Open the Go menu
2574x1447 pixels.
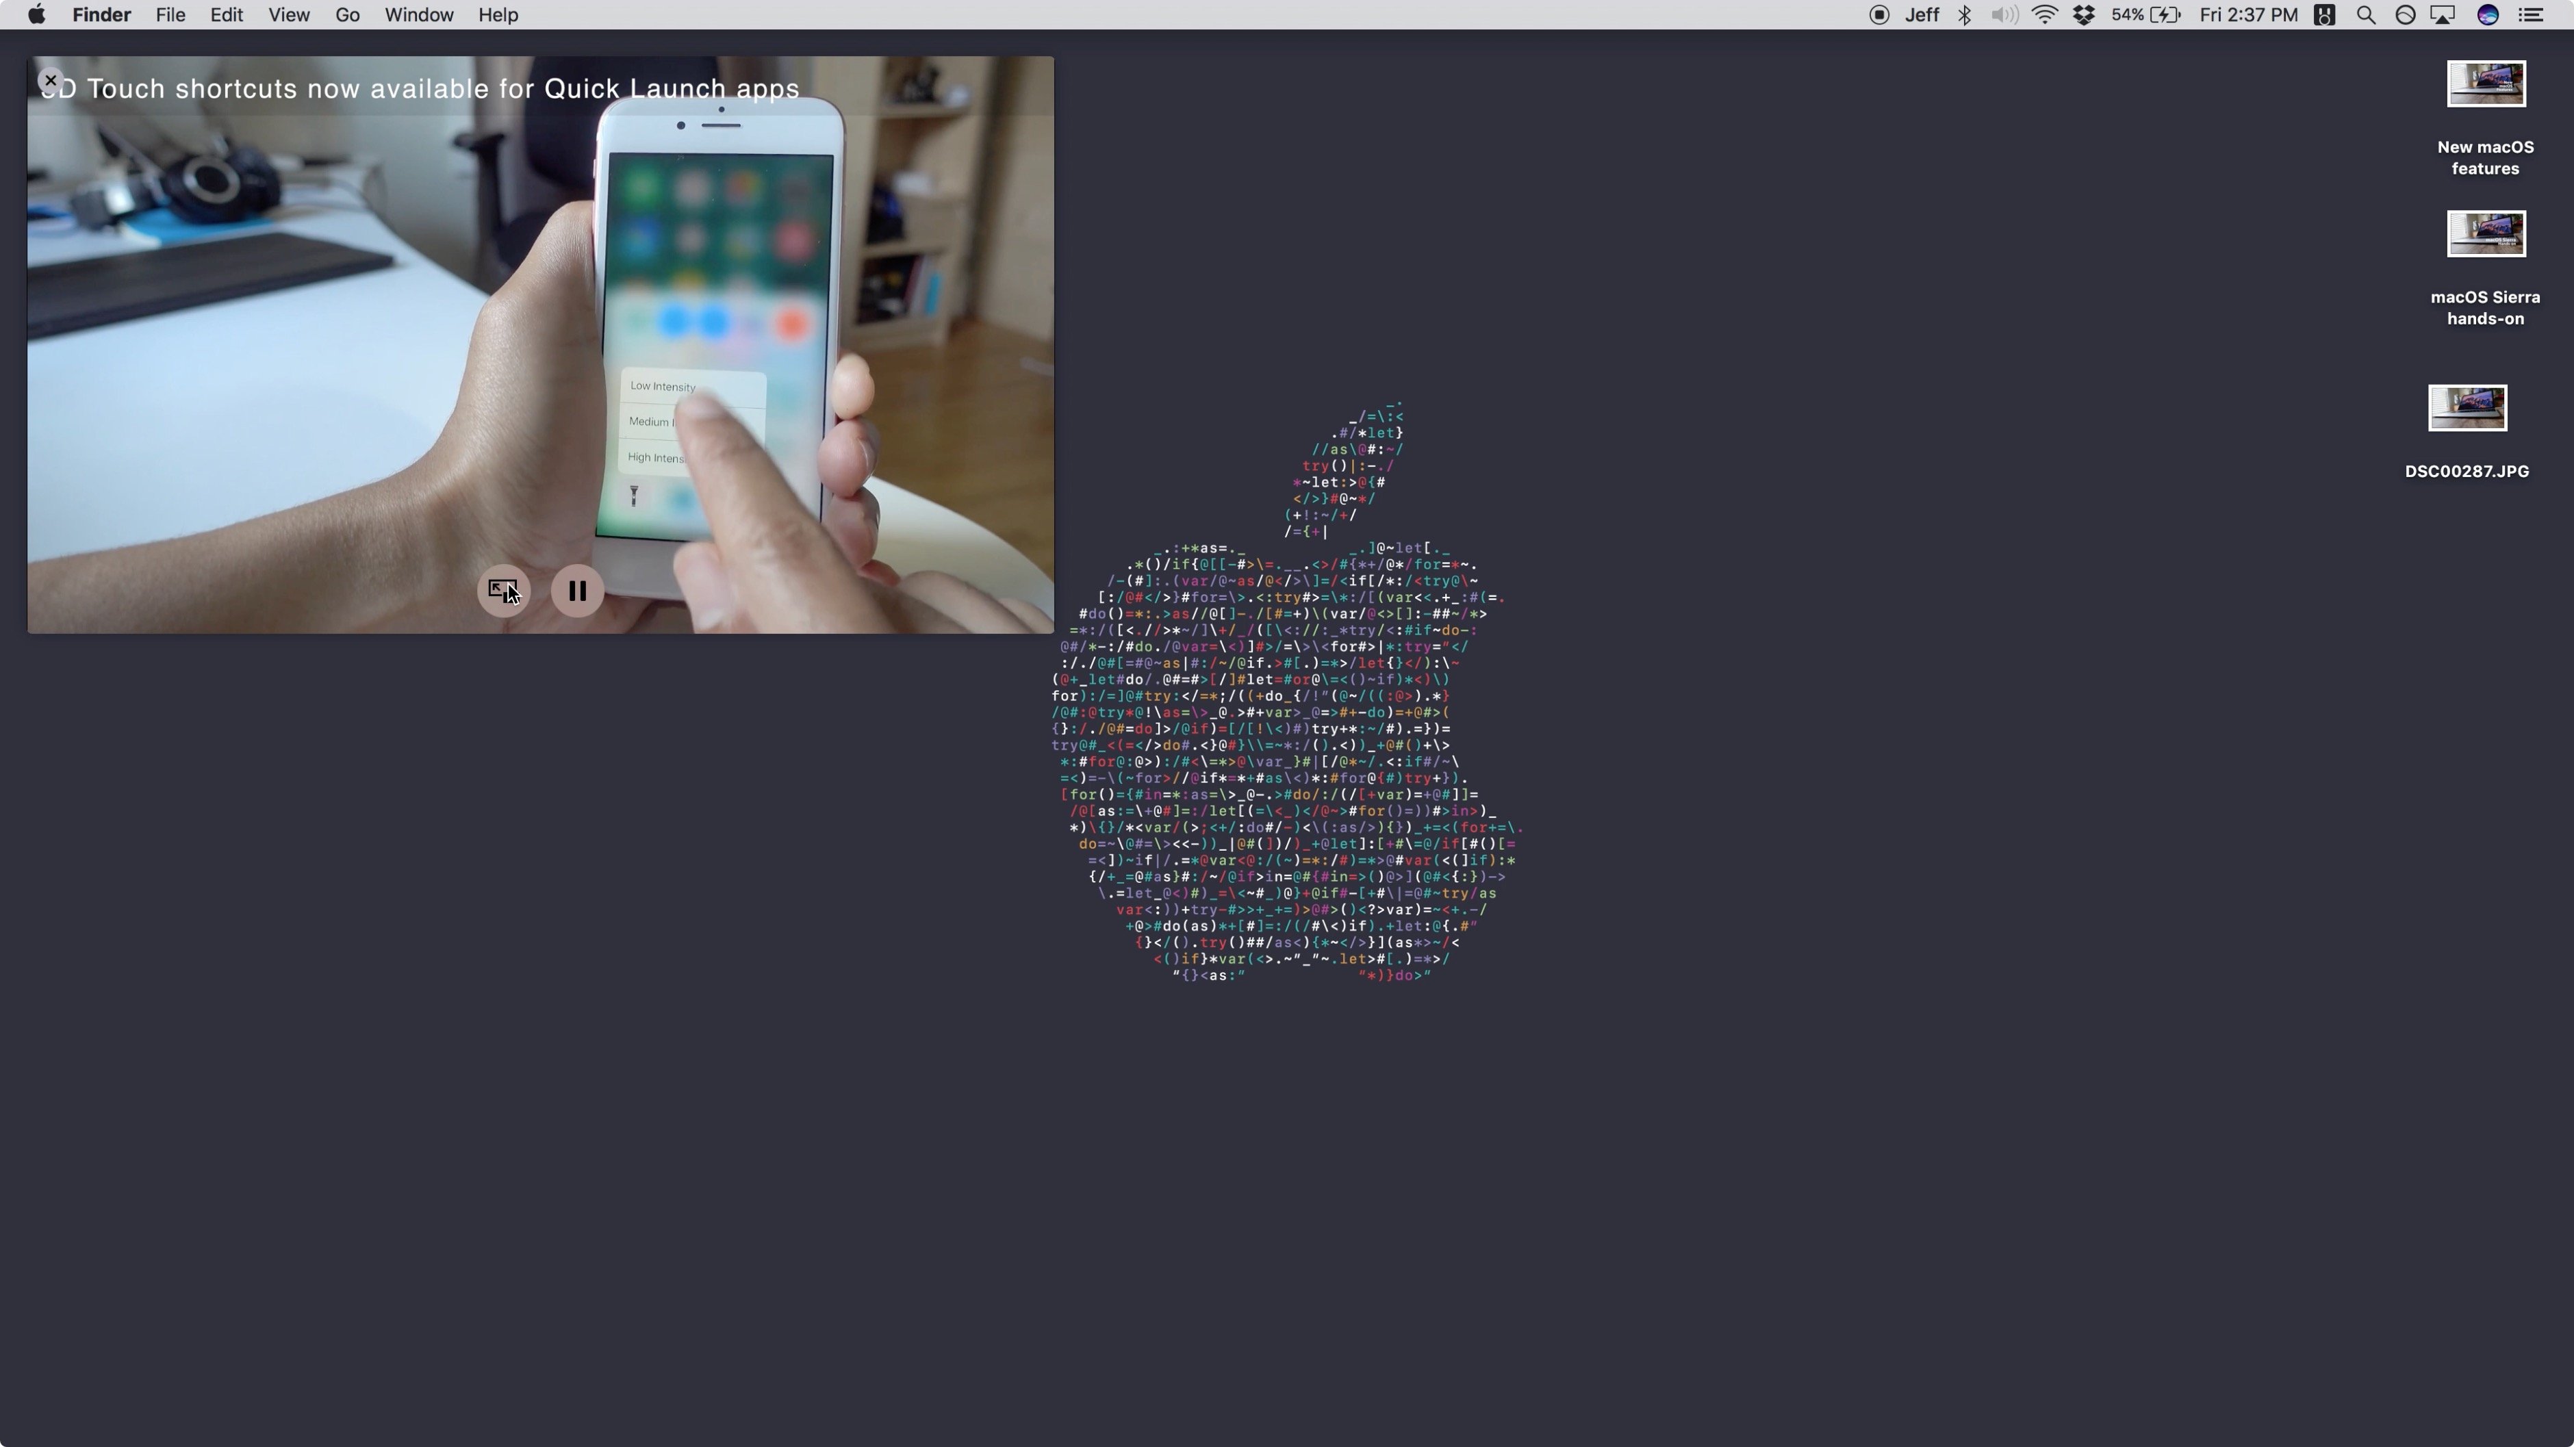point(346,15)
